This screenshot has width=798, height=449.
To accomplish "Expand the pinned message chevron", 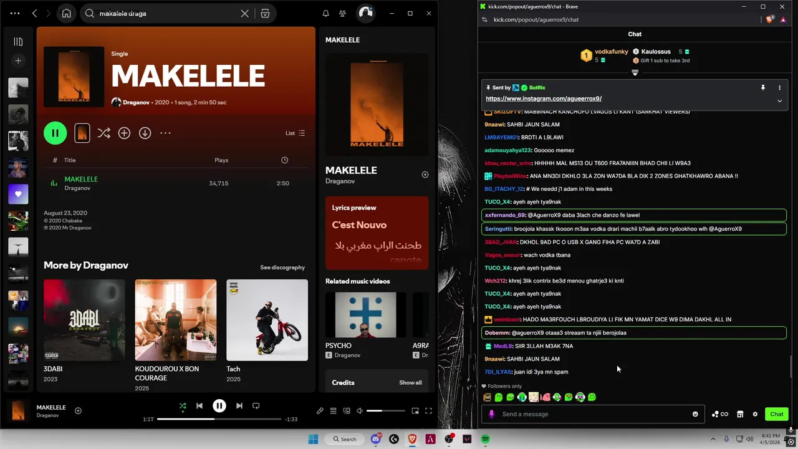I will click(779, 101).
